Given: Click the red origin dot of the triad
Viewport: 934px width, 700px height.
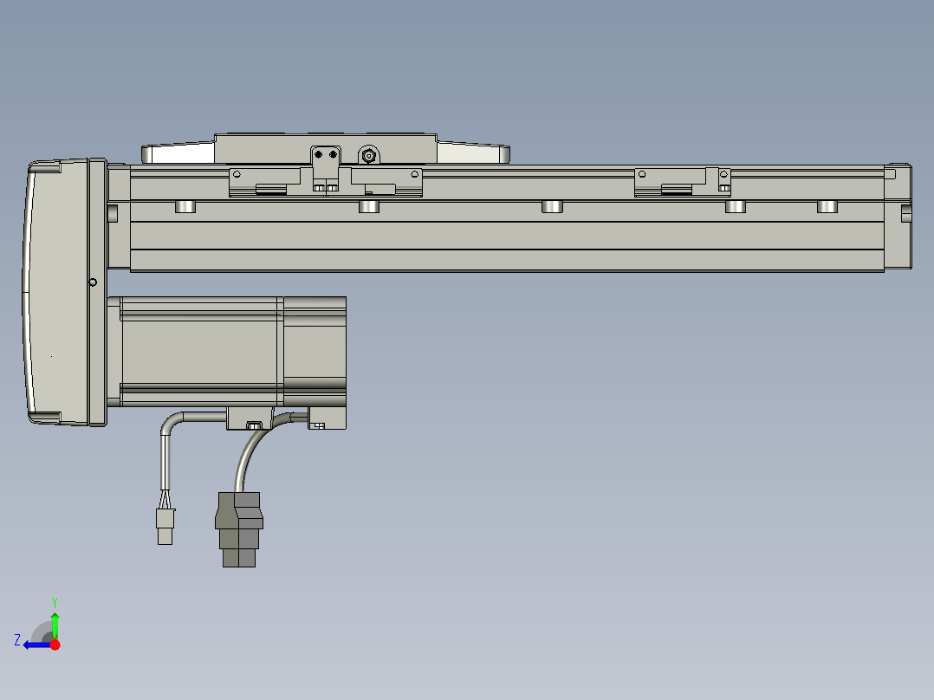Looking at the screenshot, I should [x=55, y=645].
